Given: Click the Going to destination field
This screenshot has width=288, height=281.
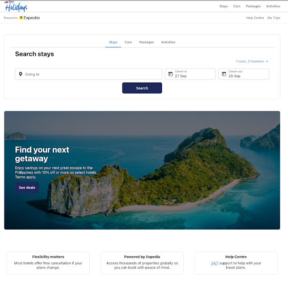Looking at the screenshot, I should pos(88,74).
